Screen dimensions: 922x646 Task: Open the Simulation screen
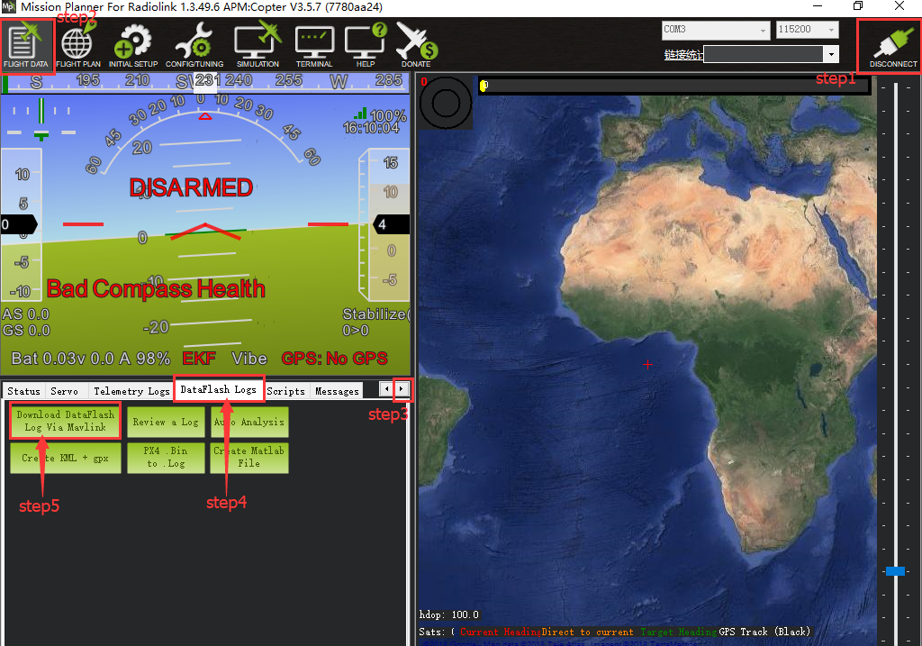click(258, 45)
